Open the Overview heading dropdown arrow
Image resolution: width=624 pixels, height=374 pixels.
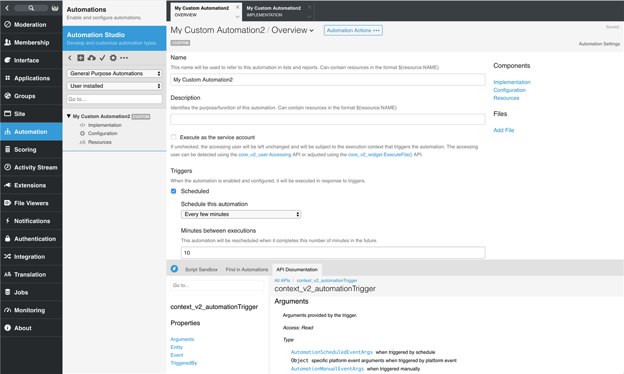(x=312, y=31)
